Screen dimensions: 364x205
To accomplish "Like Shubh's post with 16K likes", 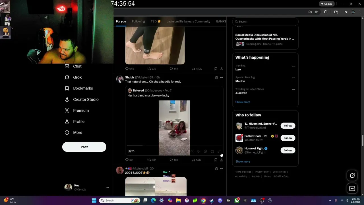I will (x=174, y=160).
